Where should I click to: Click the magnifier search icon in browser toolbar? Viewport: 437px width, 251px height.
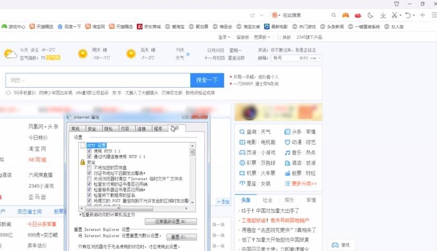pyautogui.click(x=333, y=15)
